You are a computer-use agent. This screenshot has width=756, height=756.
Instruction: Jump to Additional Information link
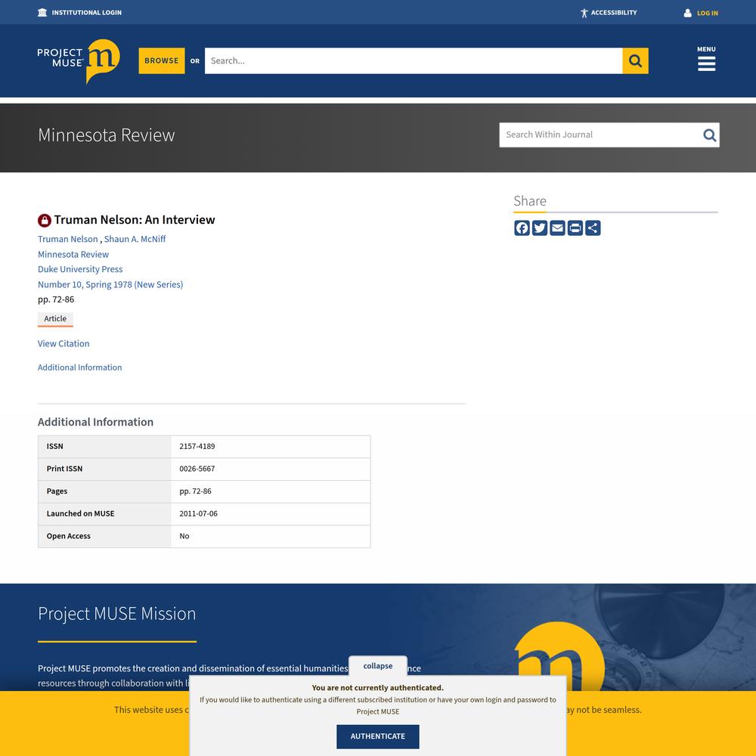point(79,367)
